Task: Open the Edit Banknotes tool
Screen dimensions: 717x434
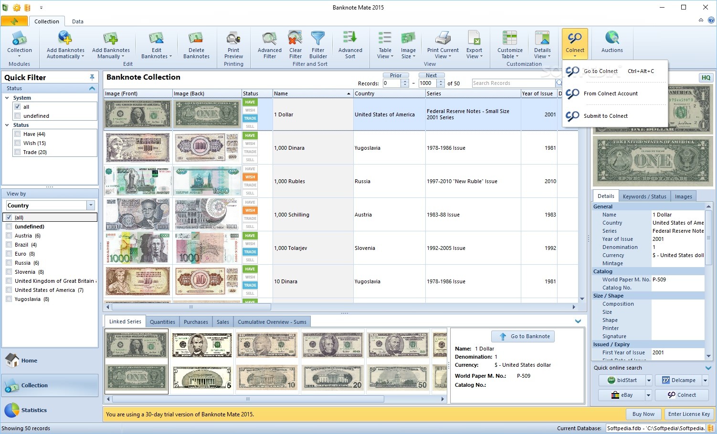Action: click(x=157, y=44)
